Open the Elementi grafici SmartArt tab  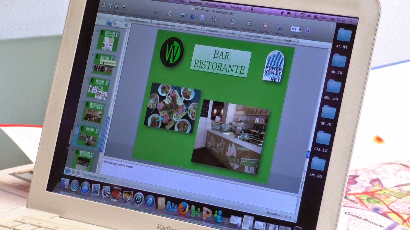259,37
